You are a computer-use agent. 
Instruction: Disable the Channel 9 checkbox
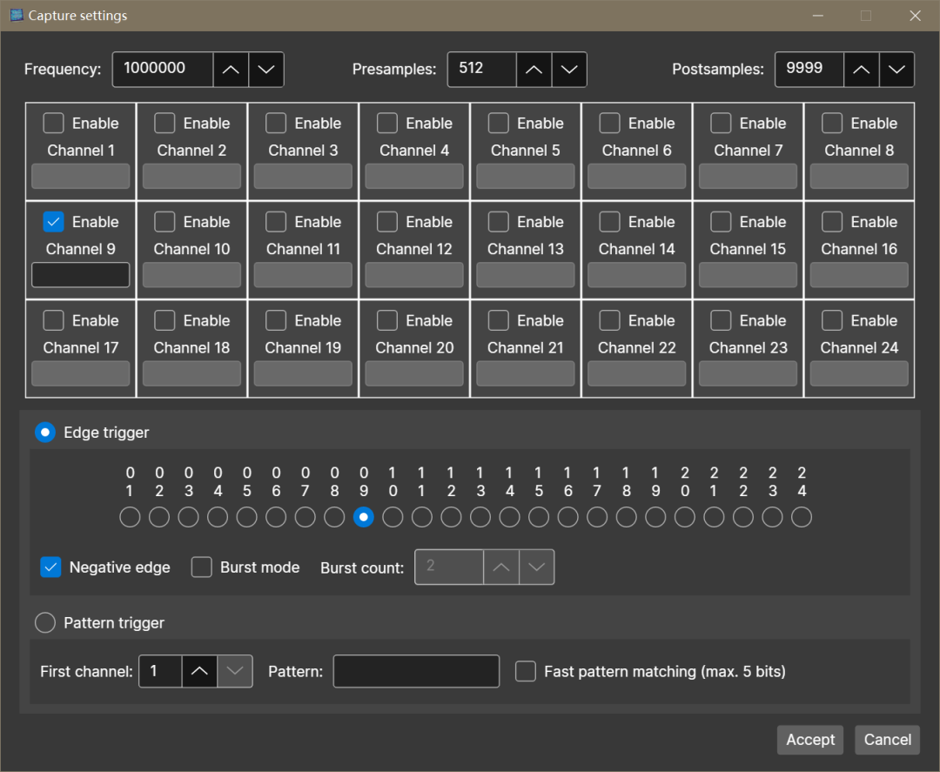(54, 222)
